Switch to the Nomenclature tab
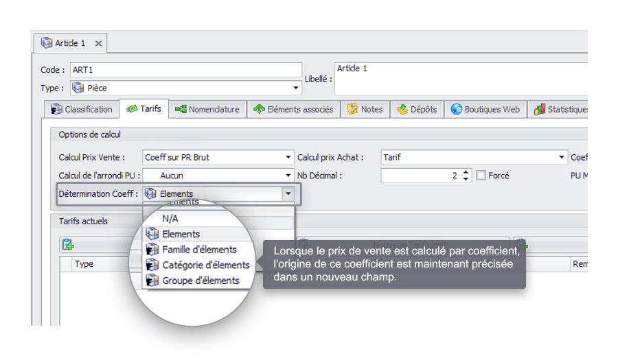The image size is (618, 358). pyautogui.click(x=207, y=109)
